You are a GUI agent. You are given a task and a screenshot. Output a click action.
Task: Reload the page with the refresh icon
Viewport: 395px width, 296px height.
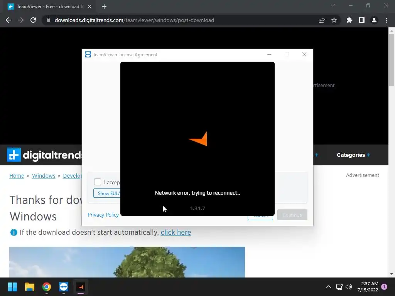click(33, 20)
